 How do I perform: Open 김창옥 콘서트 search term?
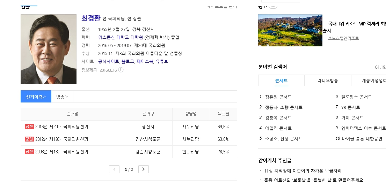point(278,118)
